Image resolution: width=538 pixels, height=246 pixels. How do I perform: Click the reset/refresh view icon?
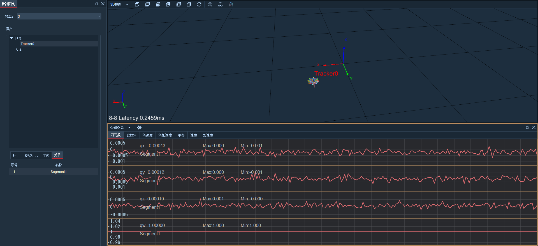click(199, 4)
